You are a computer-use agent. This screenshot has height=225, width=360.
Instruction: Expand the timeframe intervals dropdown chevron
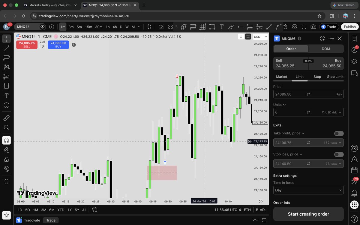point(139,27)
